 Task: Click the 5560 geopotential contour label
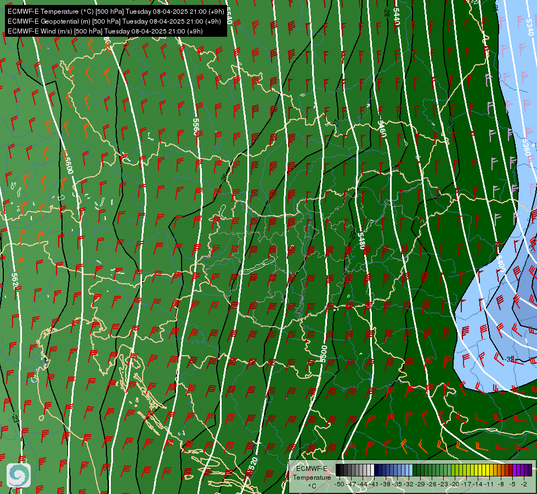(196, 126)
